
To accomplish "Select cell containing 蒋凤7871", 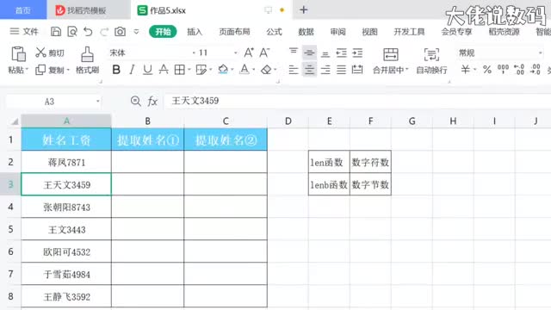I will click(x=66, y=162).
